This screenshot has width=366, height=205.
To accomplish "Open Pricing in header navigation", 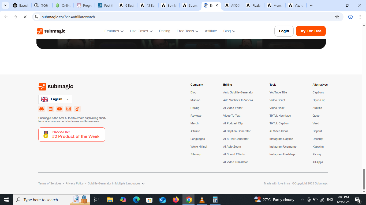I will click(x=165, y=31).
